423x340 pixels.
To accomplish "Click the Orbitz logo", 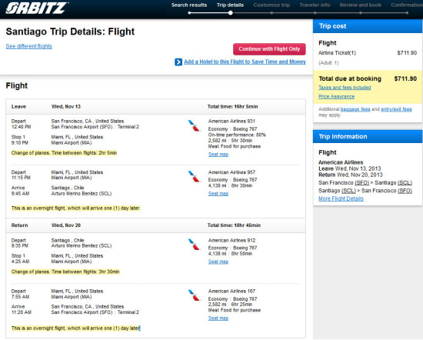I will click(x=37, y=8).
